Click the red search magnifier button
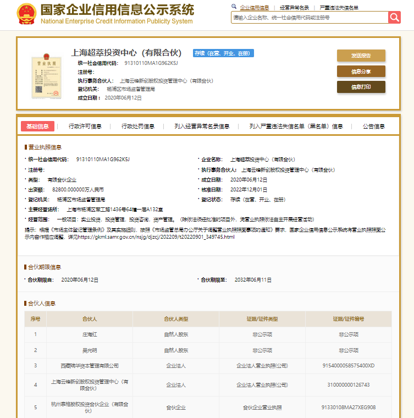 [394, 18]
